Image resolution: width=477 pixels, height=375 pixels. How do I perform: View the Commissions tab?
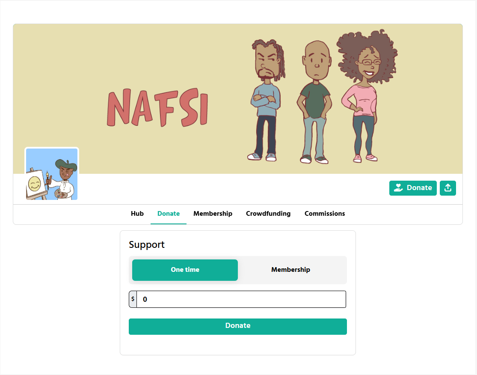(325, 214)
